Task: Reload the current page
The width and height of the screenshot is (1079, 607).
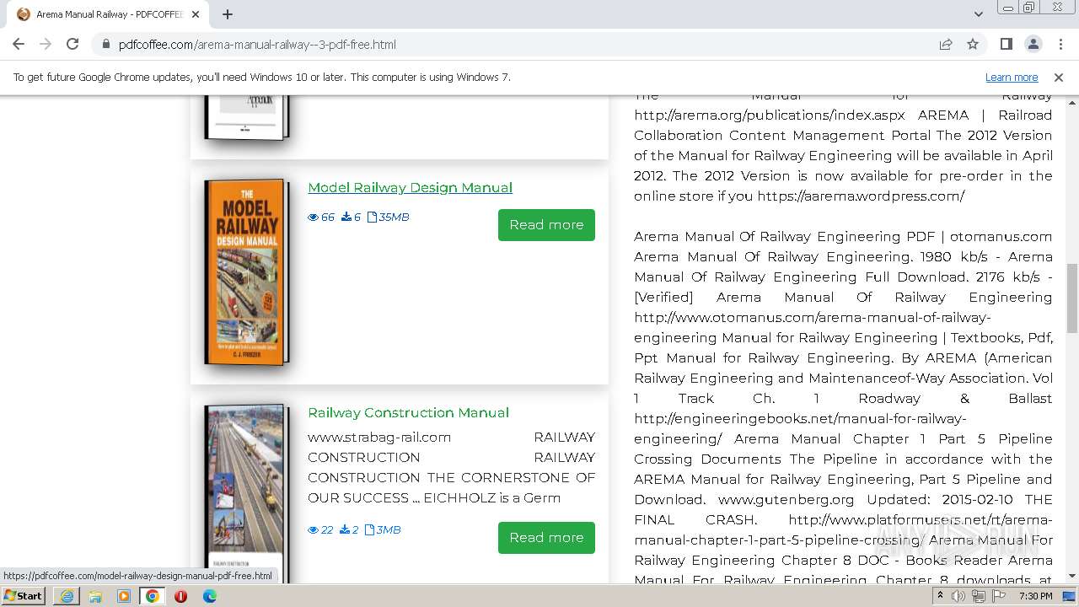Action: tap(72, 44)
